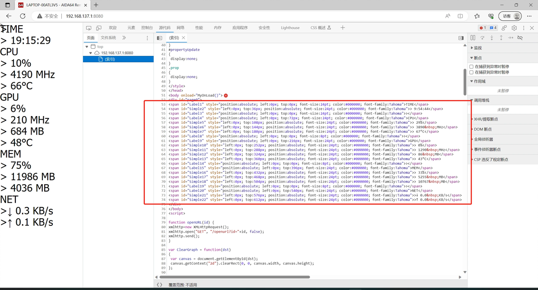The height and width of the screenshot is (290, 538).
Task: Open the 文件系统 navigator tab
Action: (x=108, y=38)
